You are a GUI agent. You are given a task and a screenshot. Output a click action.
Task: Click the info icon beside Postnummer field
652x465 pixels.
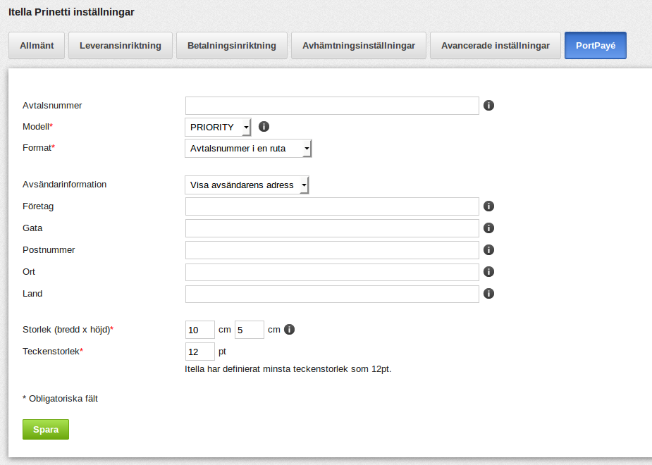[488, 249]
